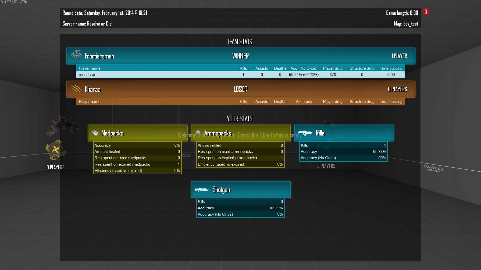481x270 pixels.
Task: Click marine Player dmg column header
Action: (x=333, y=68)
